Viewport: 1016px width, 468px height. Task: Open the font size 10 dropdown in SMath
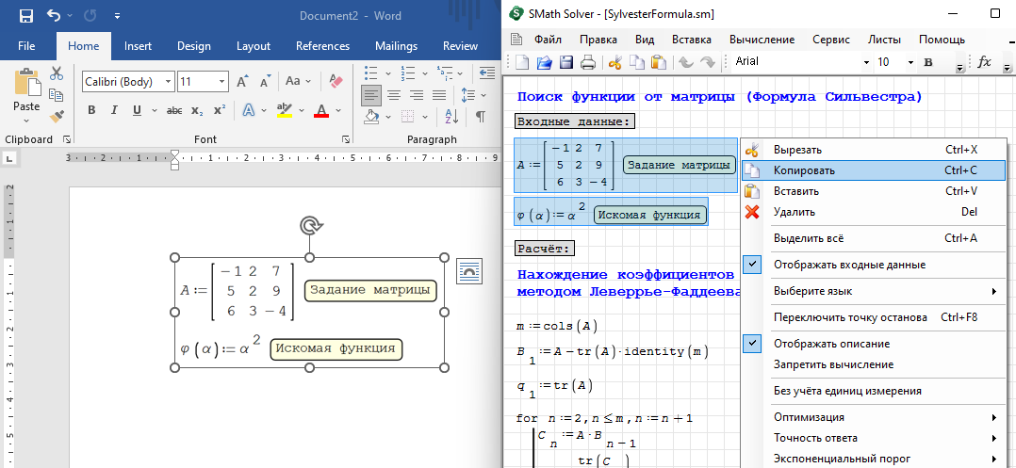click(910, 62)
